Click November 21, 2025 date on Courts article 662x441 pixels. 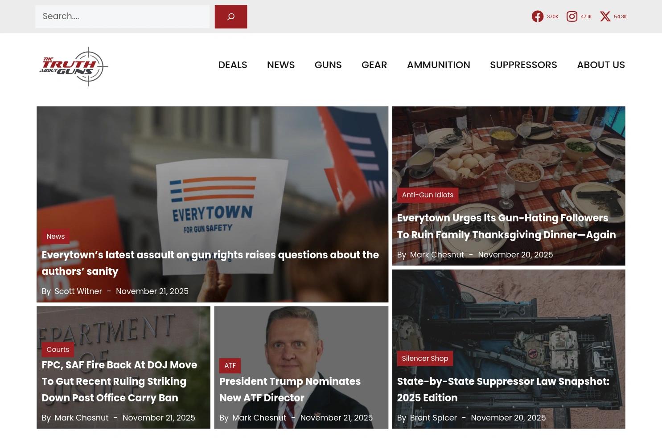click(x=159, y=418)
